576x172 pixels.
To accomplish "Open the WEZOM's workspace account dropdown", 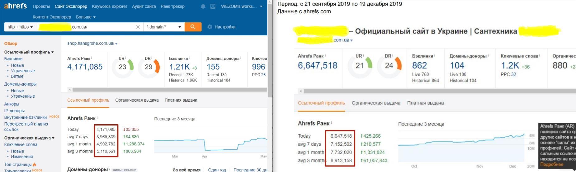I will coord(242,6).
